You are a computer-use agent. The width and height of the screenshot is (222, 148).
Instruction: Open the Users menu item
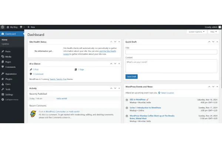(8, 84)
